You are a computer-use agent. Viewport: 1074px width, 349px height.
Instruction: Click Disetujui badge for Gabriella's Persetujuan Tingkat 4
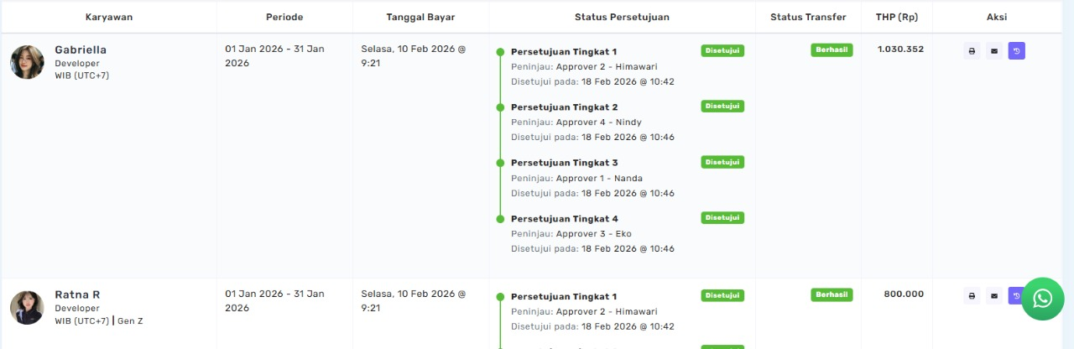click(722, 217)
